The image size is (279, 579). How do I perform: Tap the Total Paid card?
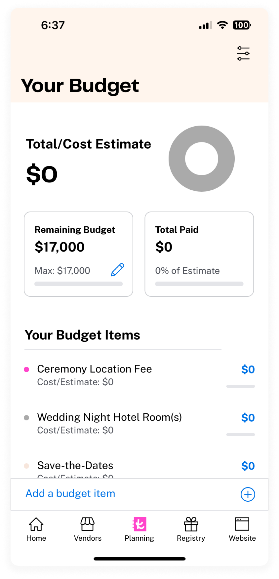pyautogui.click(x=199, y=254)
